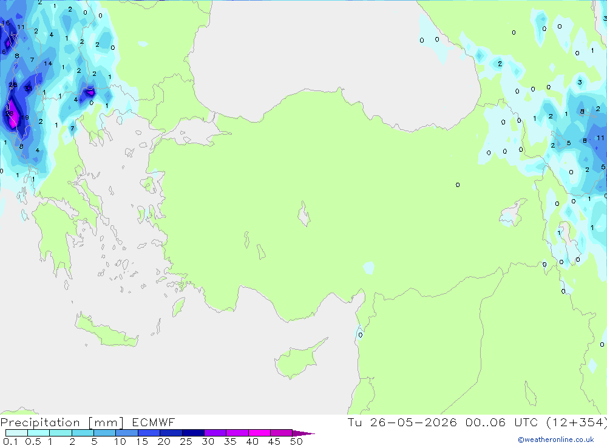Click the 15–20 mm legend color box
607x445 pixels.
coord(149,433)
